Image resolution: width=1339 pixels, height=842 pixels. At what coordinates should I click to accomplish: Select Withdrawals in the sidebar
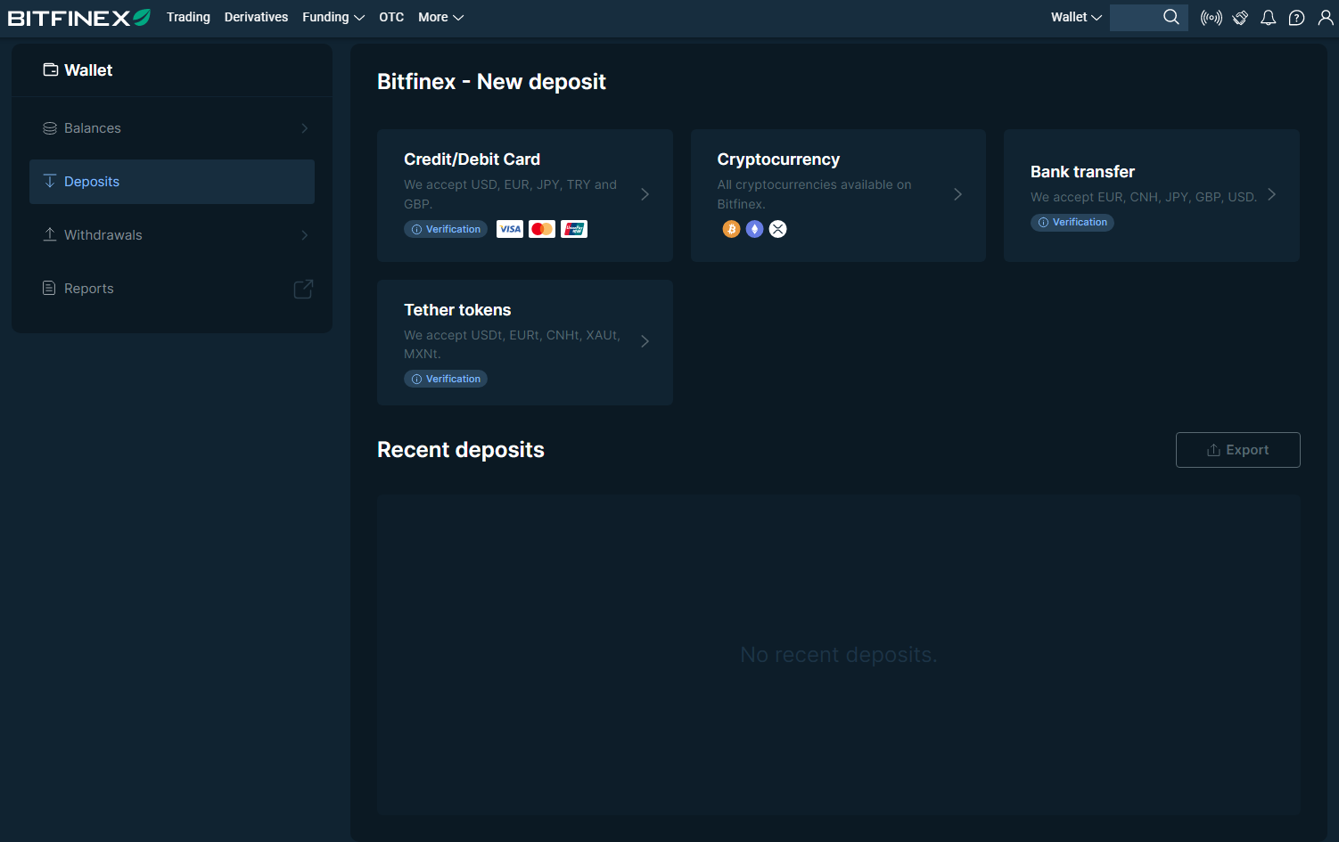172,235
